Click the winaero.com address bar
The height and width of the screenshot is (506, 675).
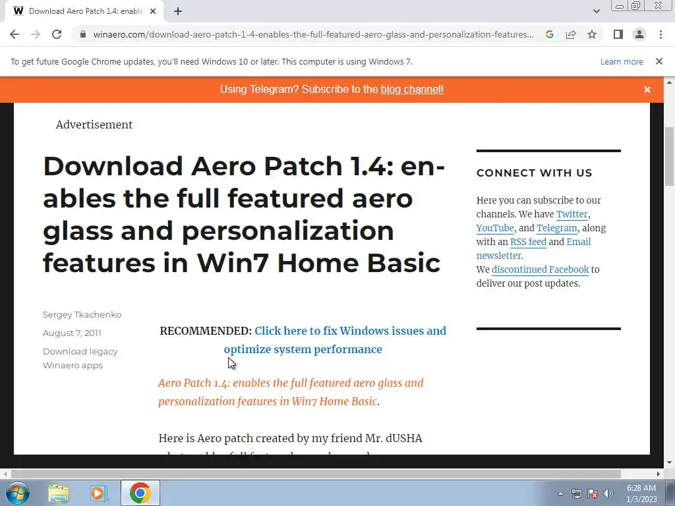[x=313, y=34]
